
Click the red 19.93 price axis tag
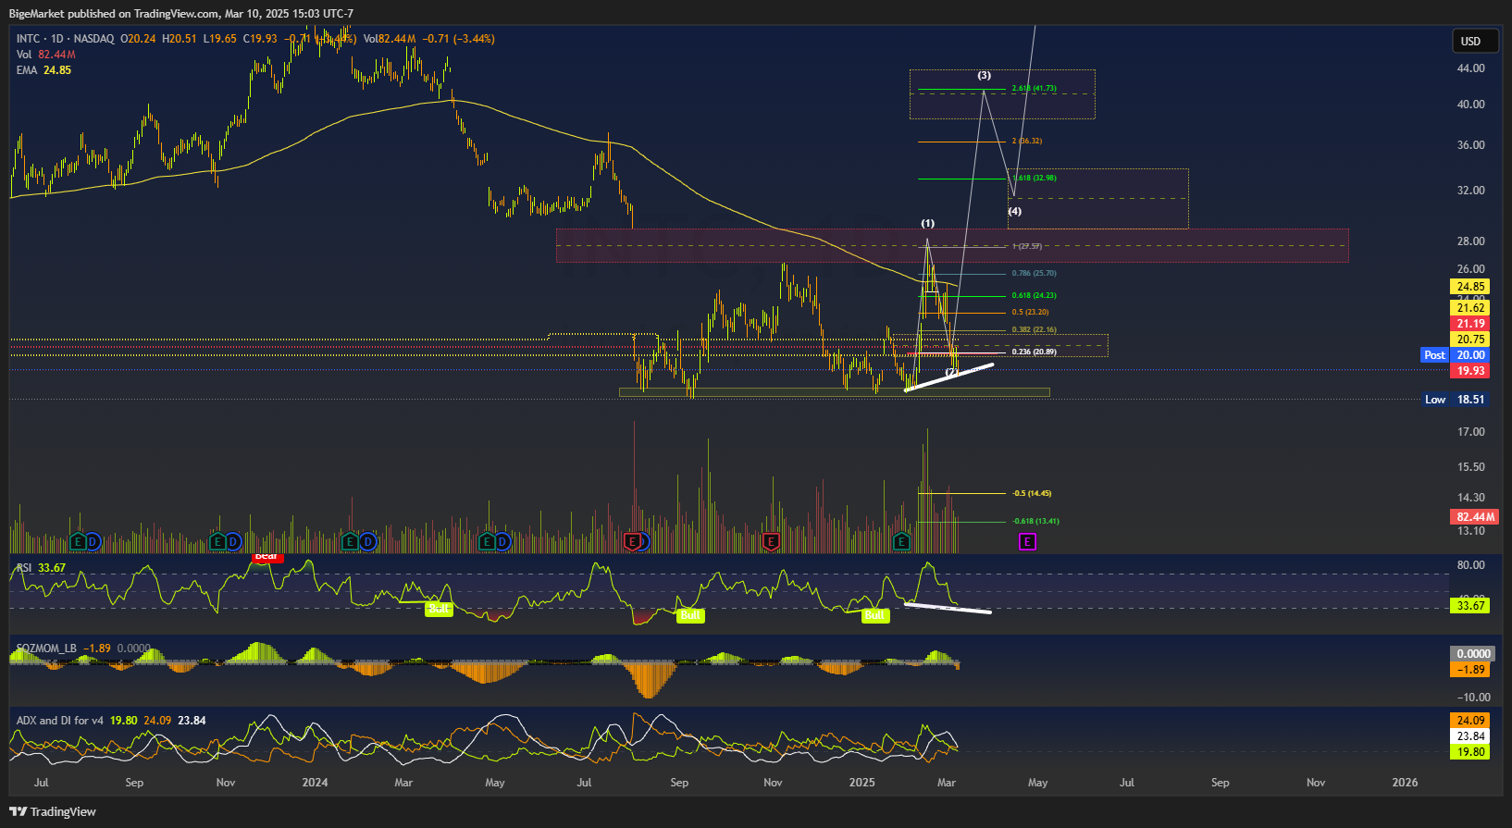coord(1470,371)
